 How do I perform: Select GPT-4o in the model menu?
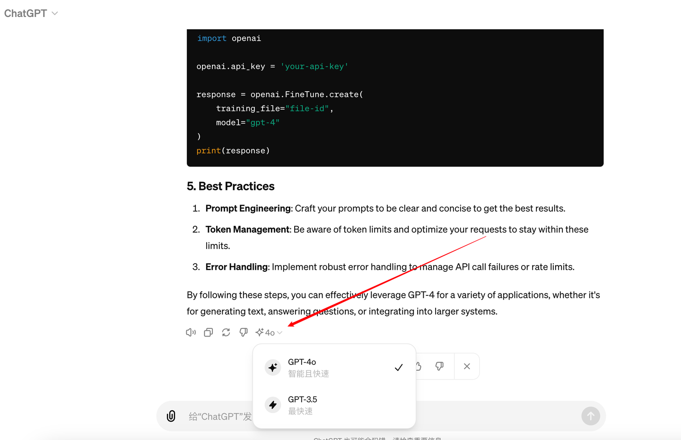click(334, 367)
